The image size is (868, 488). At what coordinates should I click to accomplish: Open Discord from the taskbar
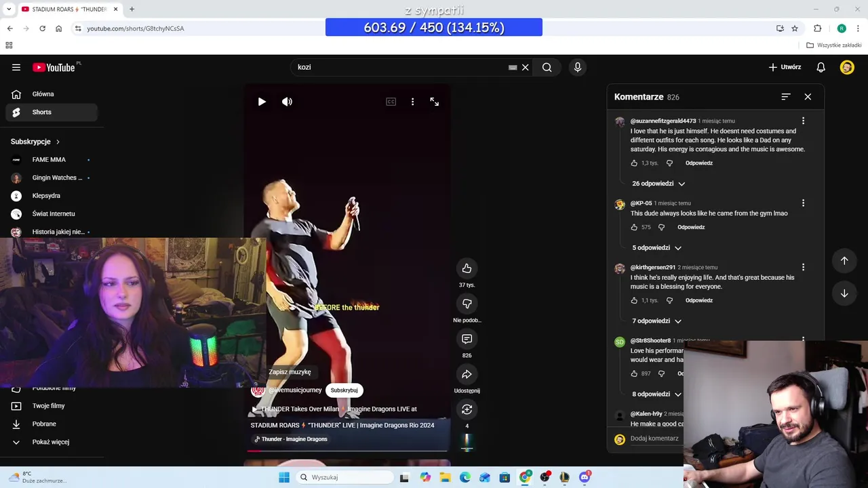coord(585,477)
